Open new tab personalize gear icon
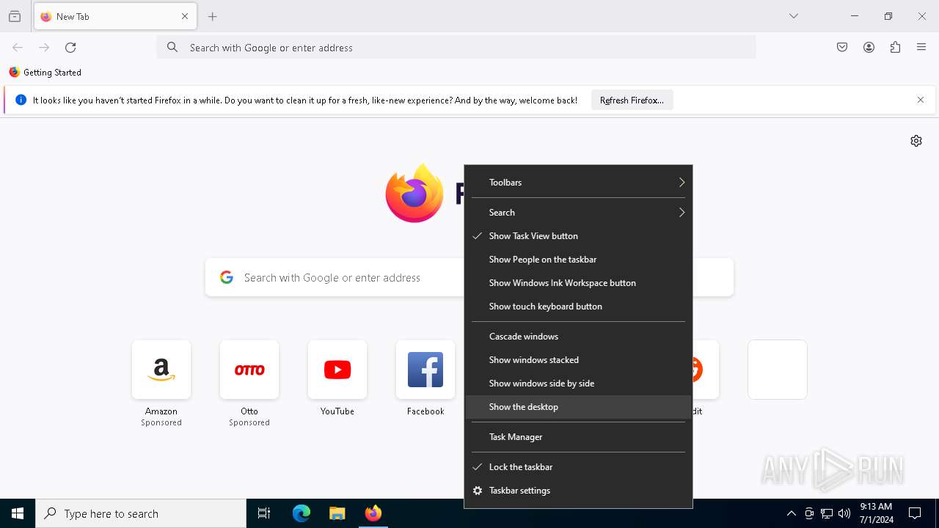 [x=916, y=141]
